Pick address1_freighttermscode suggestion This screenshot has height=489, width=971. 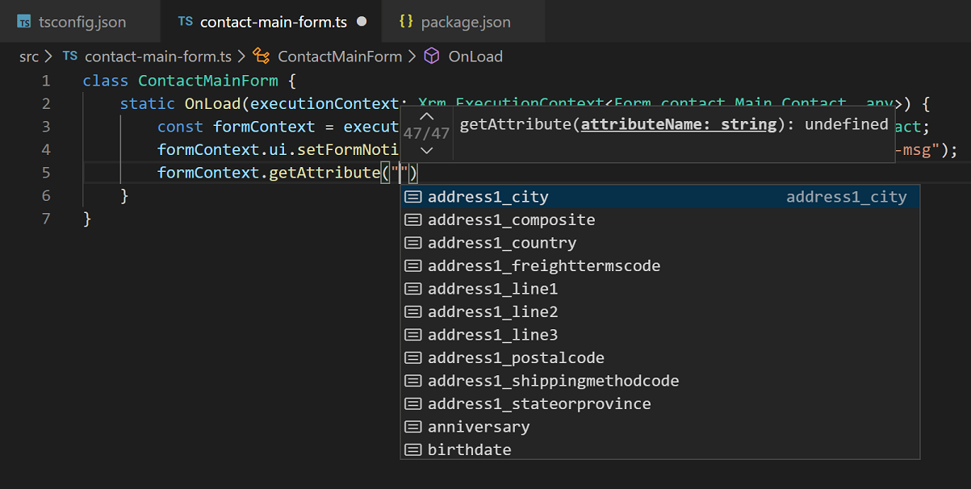click(x=660, y=265)
